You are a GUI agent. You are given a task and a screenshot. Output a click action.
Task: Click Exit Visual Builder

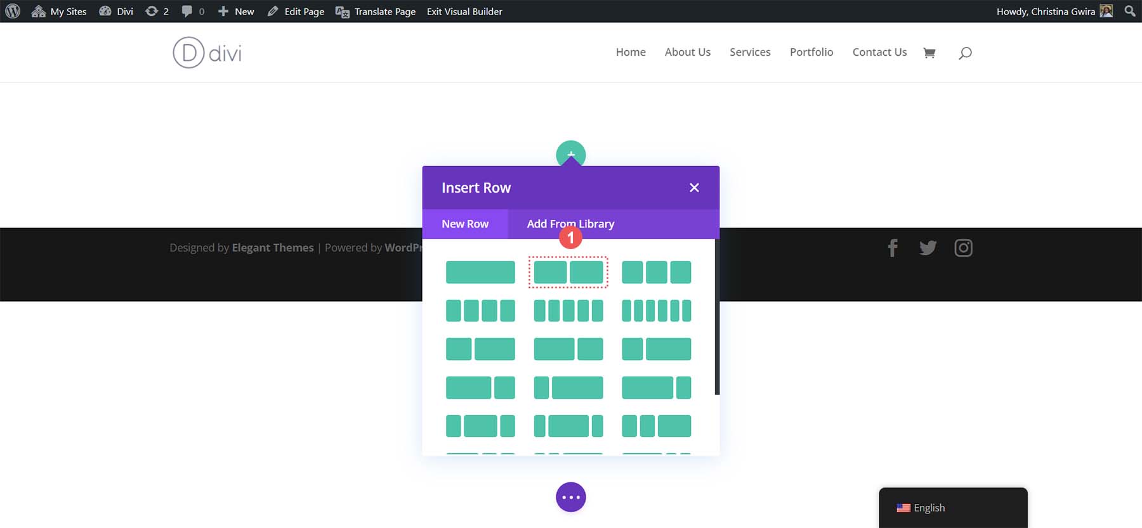point(464,11)
